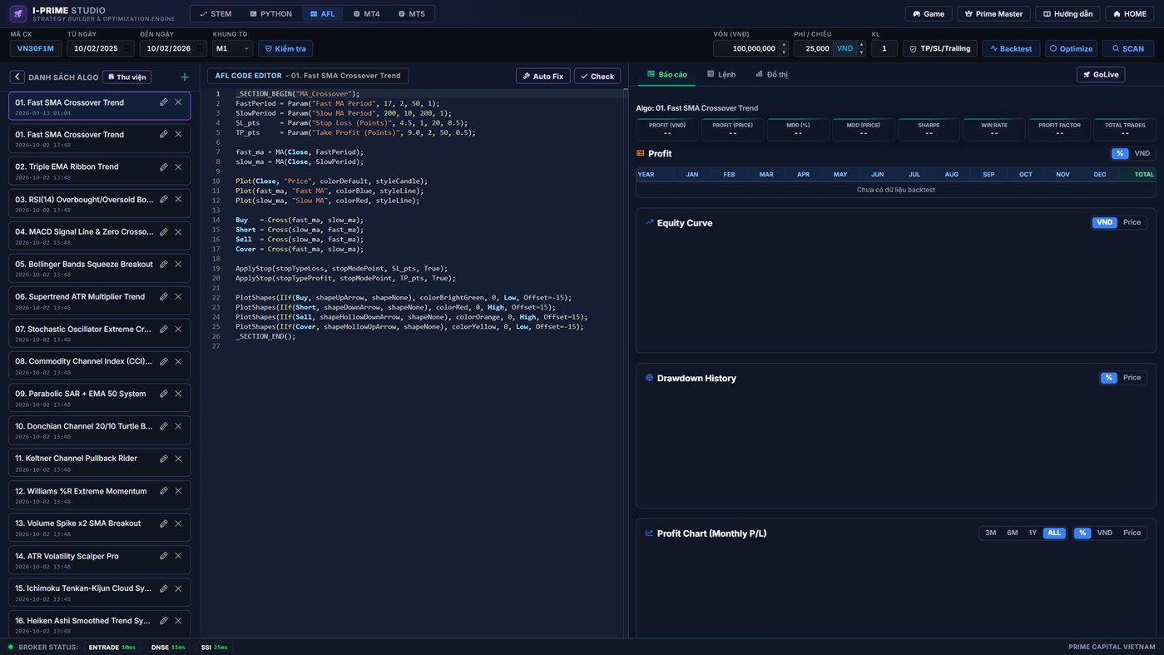Delete the 02. Triple EMA Ribbon Trend algo
The width and height of the screenshot is (1164, 655).
point(178,166)
